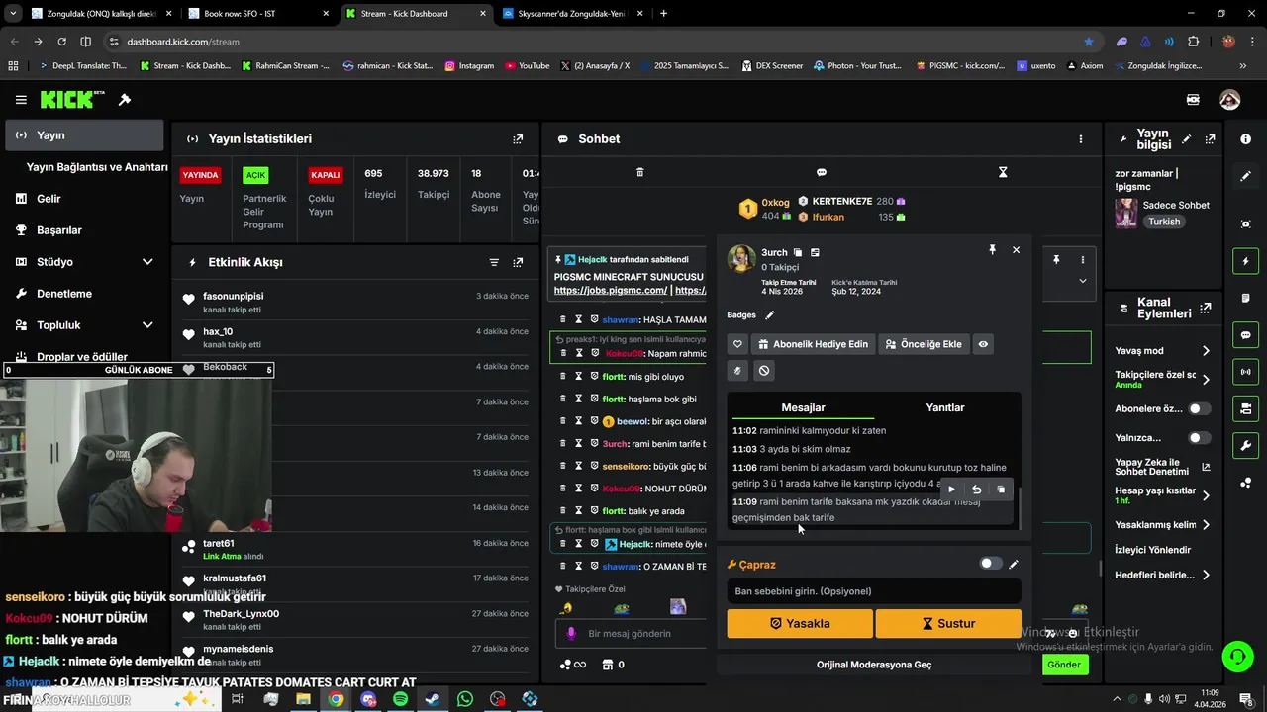Copy the username 3urch with the copy icon
This screenshot has height=712, width=1267.
point(798,253)
